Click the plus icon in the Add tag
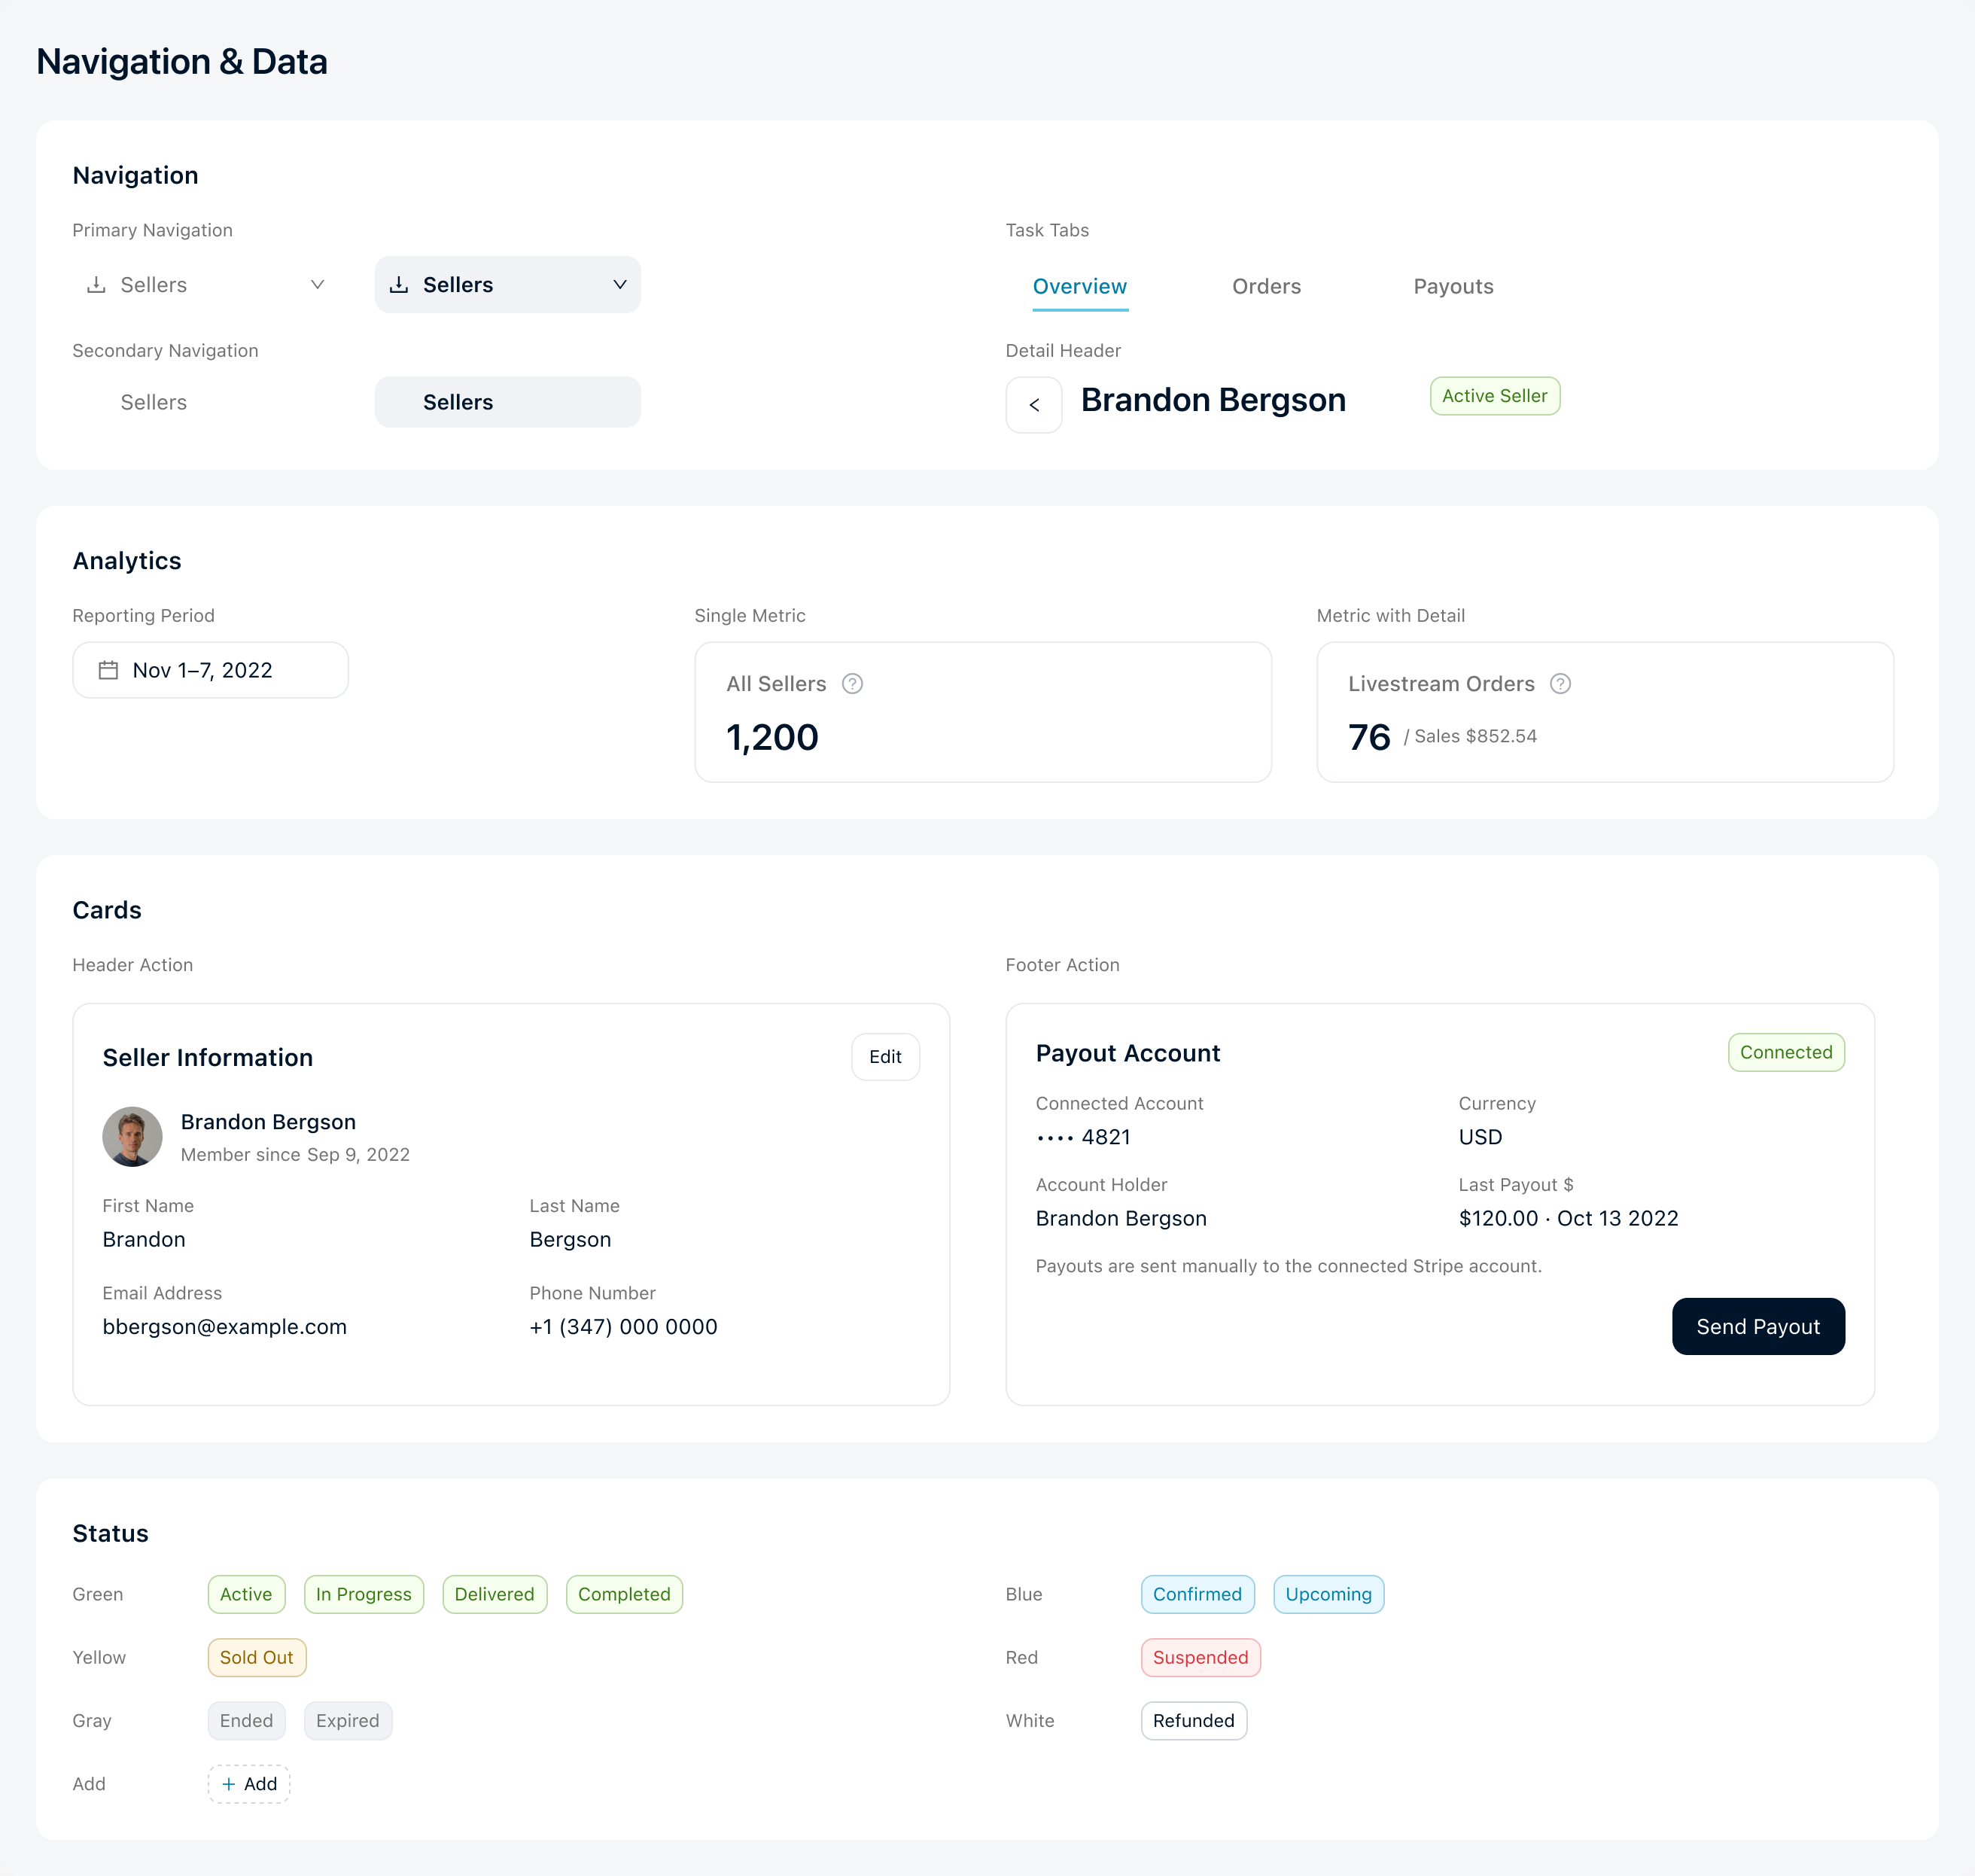Screen dimensions: 1975x1876 pyautogui.click(x=228, y=1784)
